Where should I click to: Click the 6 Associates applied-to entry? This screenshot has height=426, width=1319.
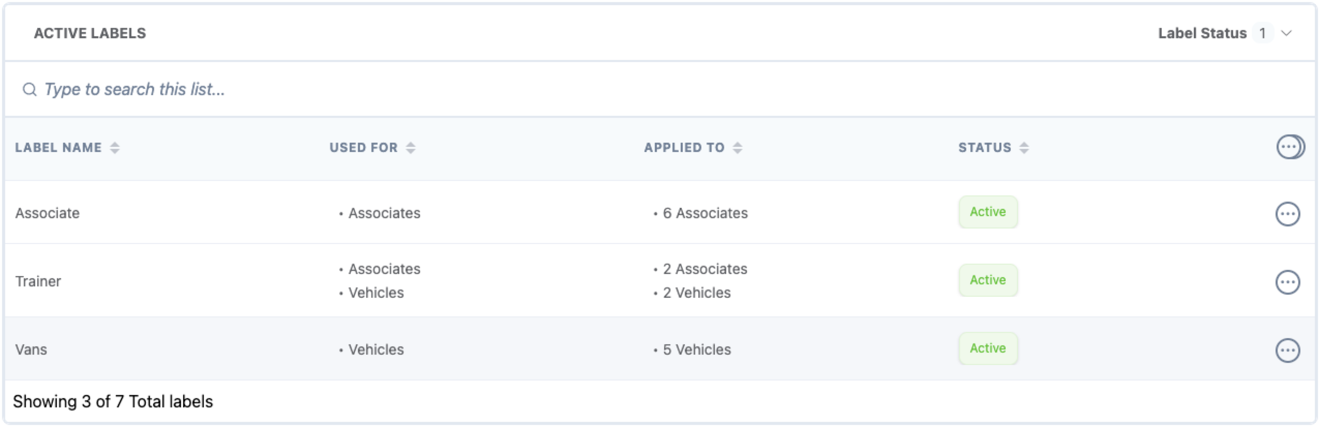705,213
